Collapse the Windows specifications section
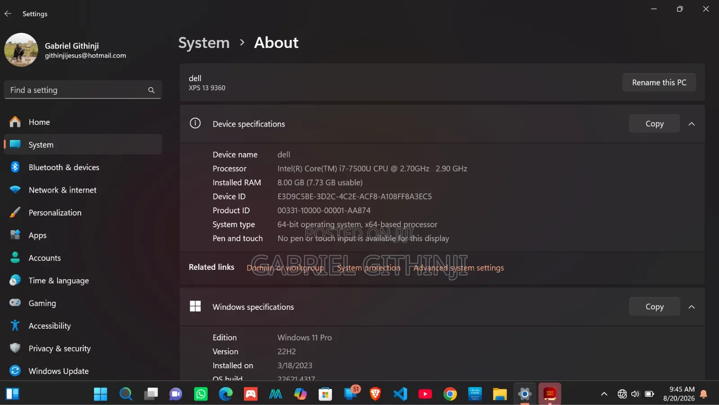Image resolution: width=719 pixels, height=405 pixels. coord(692,307)
